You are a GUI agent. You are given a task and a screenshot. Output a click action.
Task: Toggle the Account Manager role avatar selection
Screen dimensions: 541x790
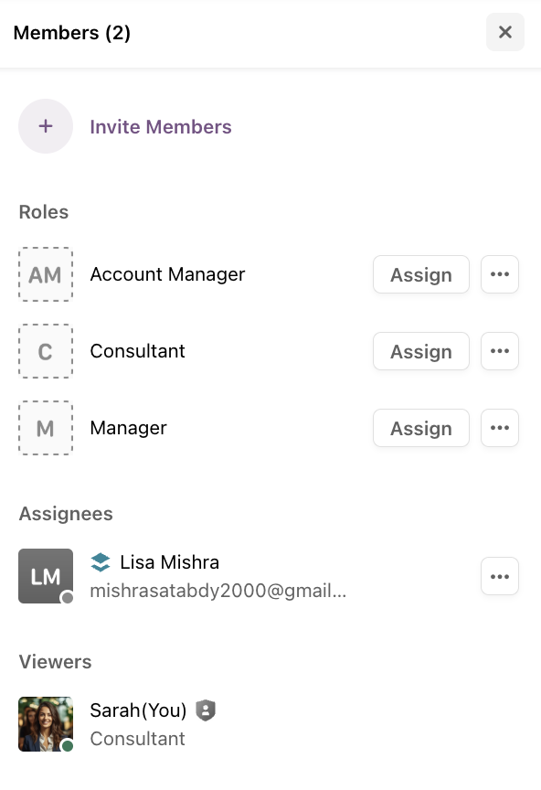46,274
